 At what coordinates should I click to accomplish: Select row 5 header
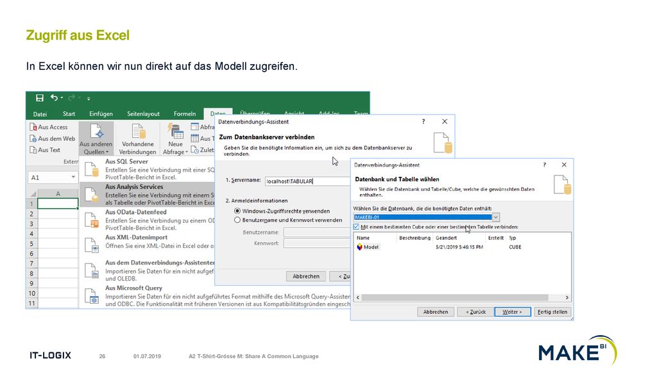pyautogui.click(x=31, y=243)
